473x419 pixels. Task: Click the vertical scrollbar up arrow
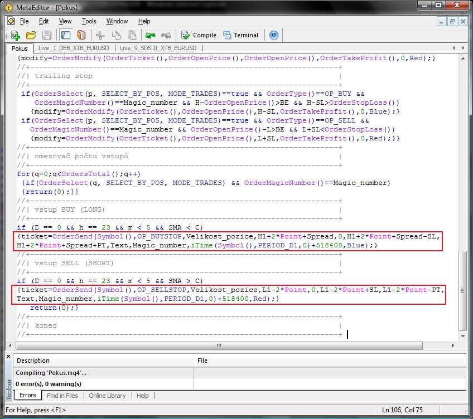click(463, 59)
